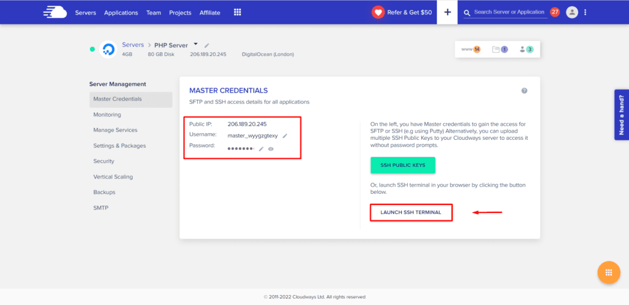
Task: Open notifications badge showing 27
Action: (555, 12)
